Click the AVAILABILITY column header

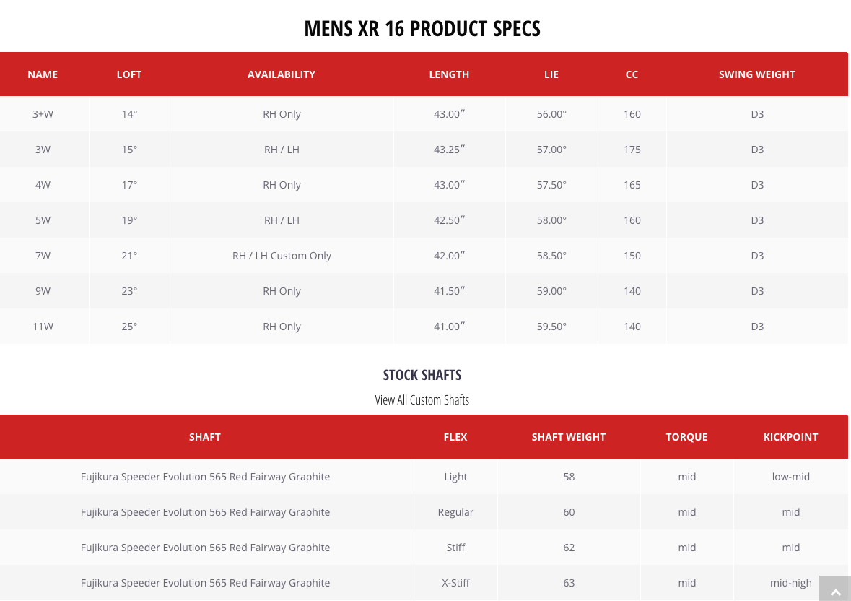click(281, 74)
